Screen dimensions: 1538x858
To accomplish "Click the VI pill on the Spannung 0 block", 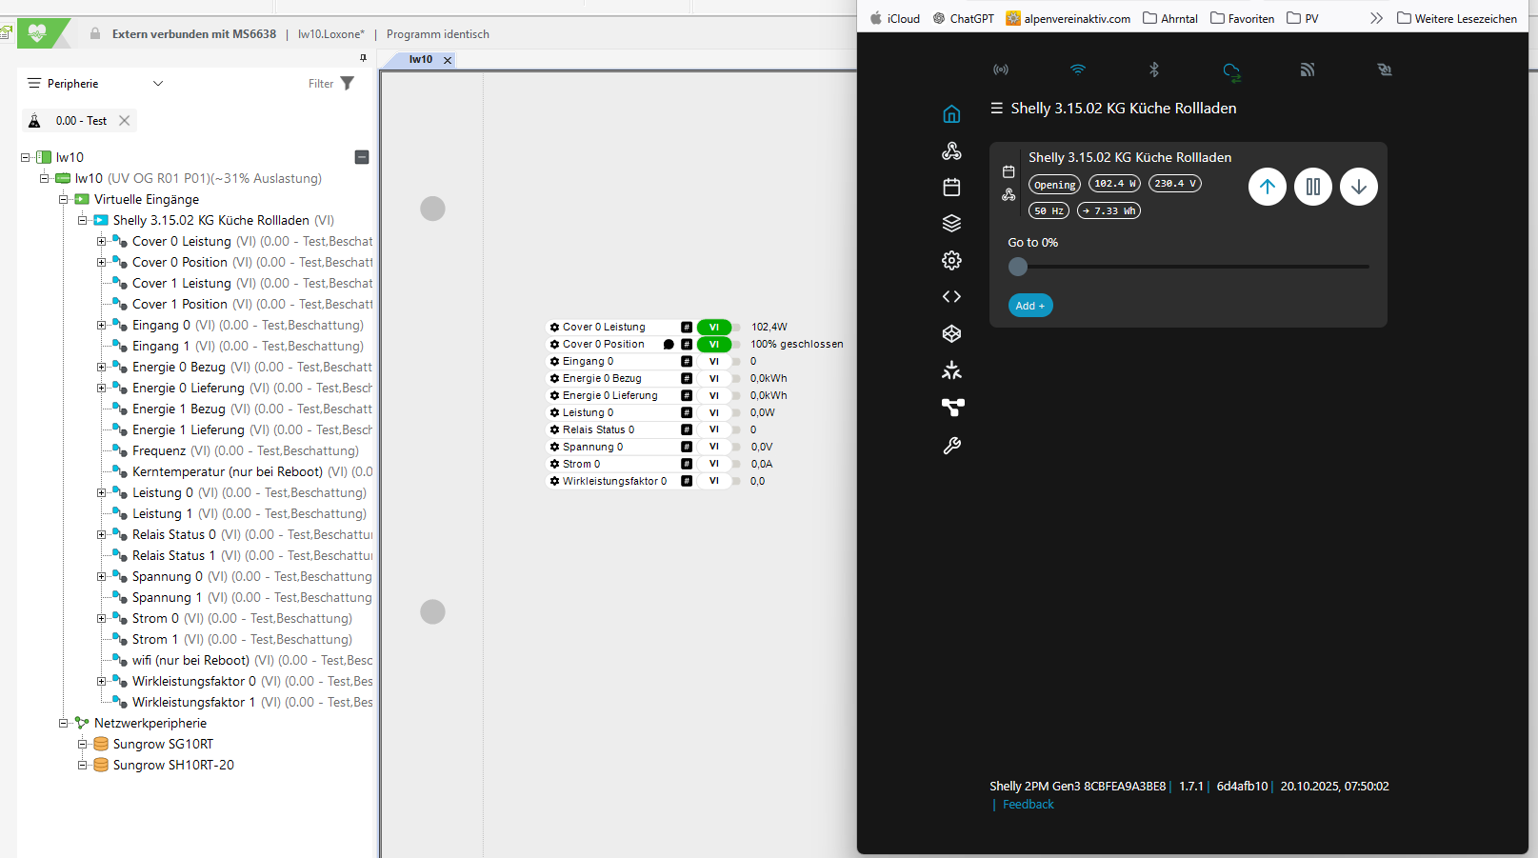I will tap(714, 447).
